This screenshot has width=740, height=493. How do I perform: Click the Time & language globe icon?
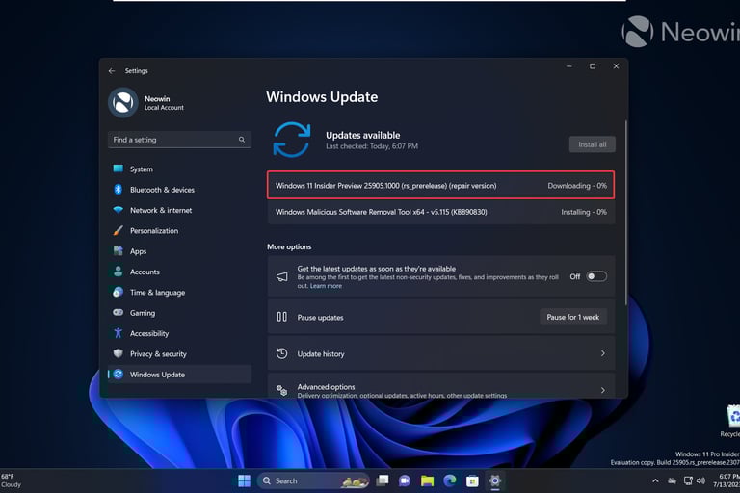pos(118,292)
